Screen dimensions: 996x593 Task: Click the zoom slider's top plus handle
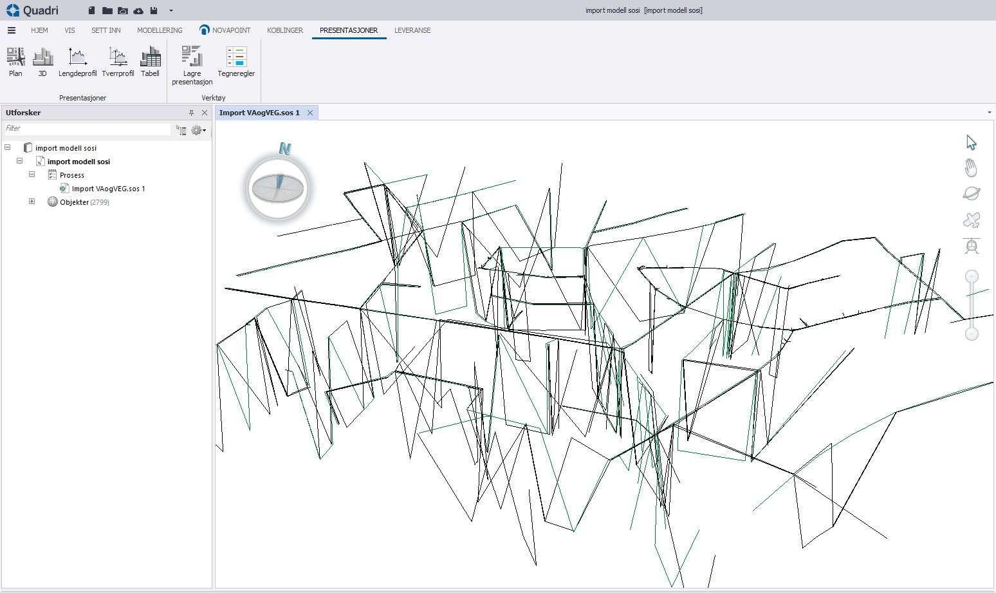pos(972,277)
